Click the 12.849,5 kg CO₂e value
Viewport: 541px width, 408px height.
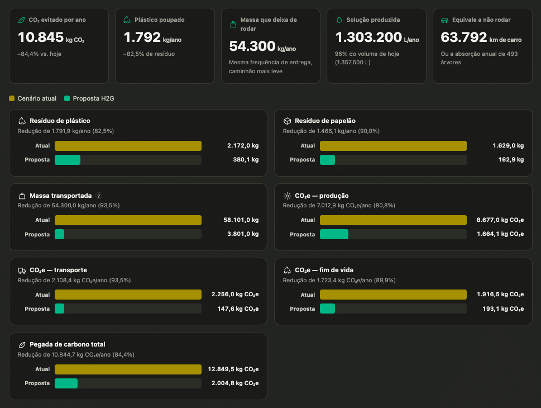click(x=233, y=369)
